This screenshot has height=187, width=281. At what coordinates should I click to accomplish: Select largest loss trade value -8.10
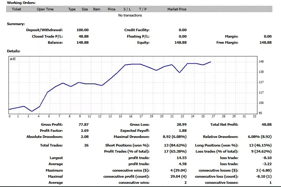click(x=267, y=158)
